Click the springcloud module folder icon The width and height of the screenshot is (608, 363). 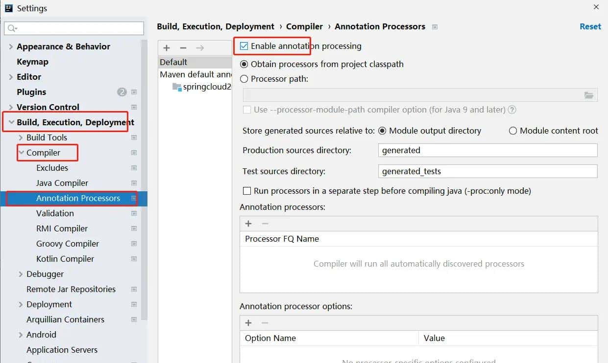tap(177, 87)
